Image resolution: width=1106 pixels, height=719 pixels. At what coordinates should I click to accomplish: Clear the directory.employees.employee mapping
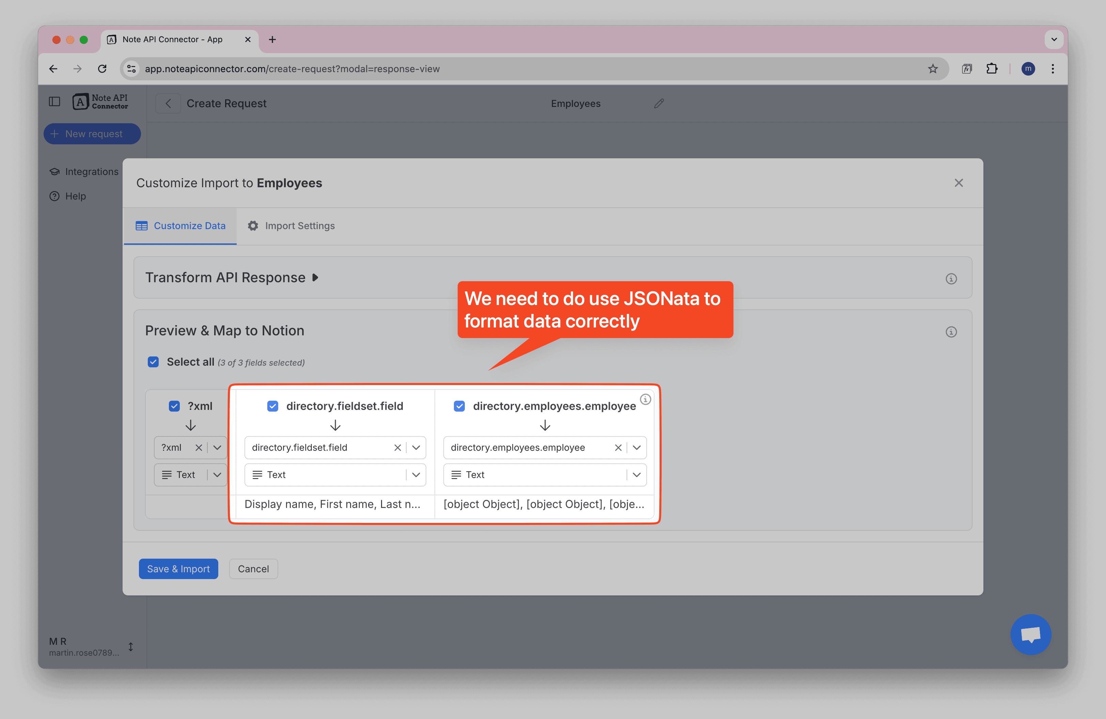(x=618, y=447)
